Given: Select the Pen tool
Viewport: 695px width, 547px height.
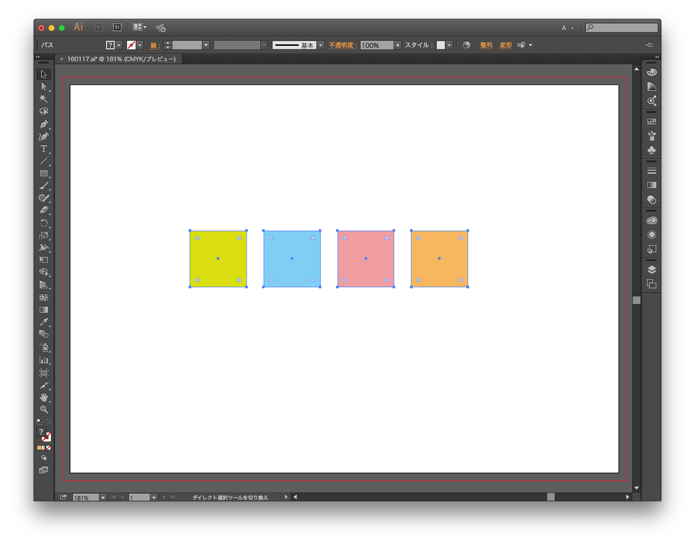Looking at the screenshot, I should [x=44, y=124].
